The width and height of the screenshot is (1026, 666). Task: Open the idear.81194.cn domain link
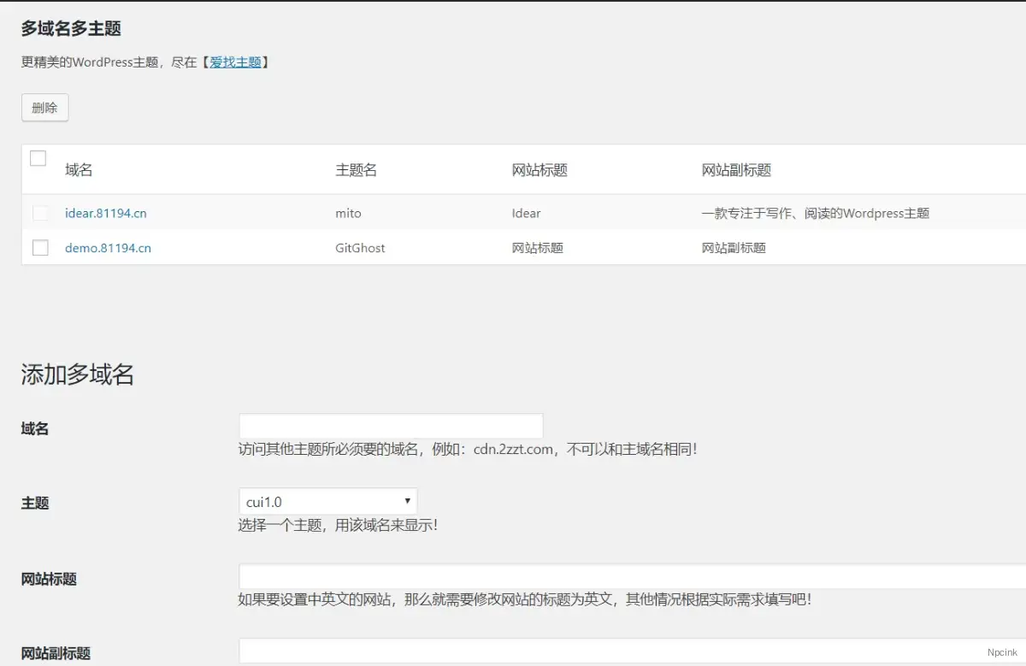105,214
